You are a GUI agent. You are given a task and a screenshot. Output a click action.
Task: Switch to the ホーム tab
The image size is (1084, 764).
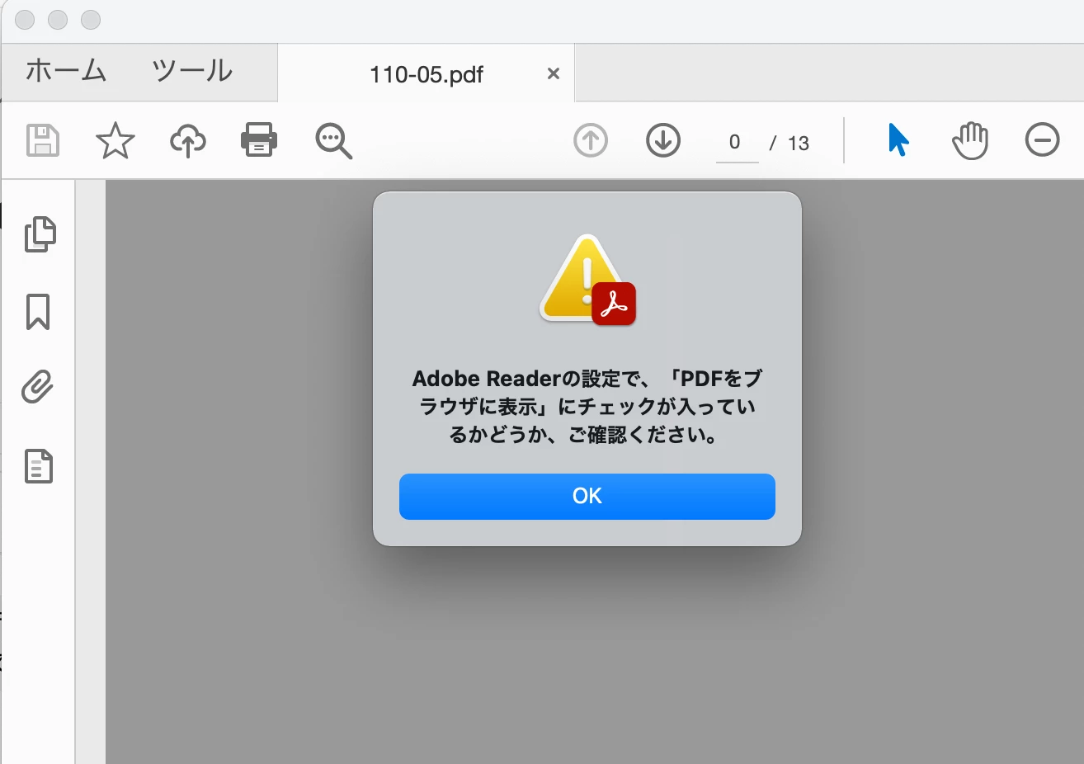pyautogui.click(x=66, y=71)
